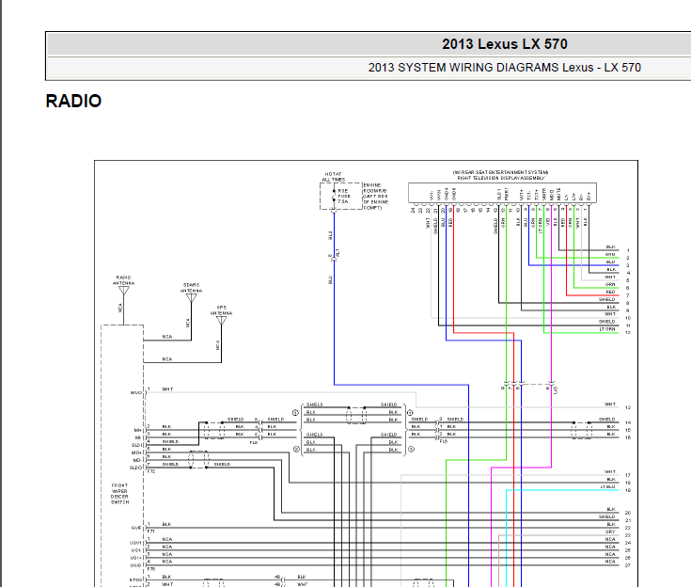
Task: Click the "GVIF" pin label
Action: (136, 528)
